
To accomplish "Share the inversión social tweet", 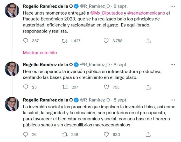I will pyautogui.click(x=148, y=134).
